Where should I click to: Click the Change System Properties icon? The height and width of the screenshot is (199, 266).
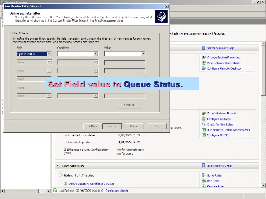[x=204, y=58]
